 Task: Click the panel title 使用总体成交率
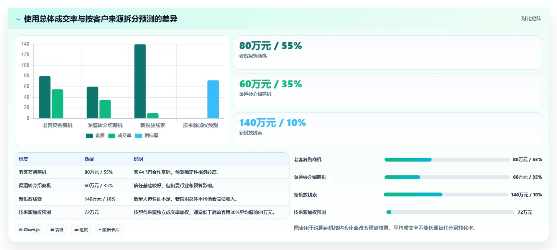tap(100, 19)
